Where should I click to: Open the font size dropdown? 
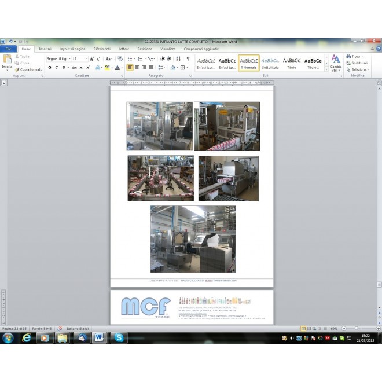(79, 59)
